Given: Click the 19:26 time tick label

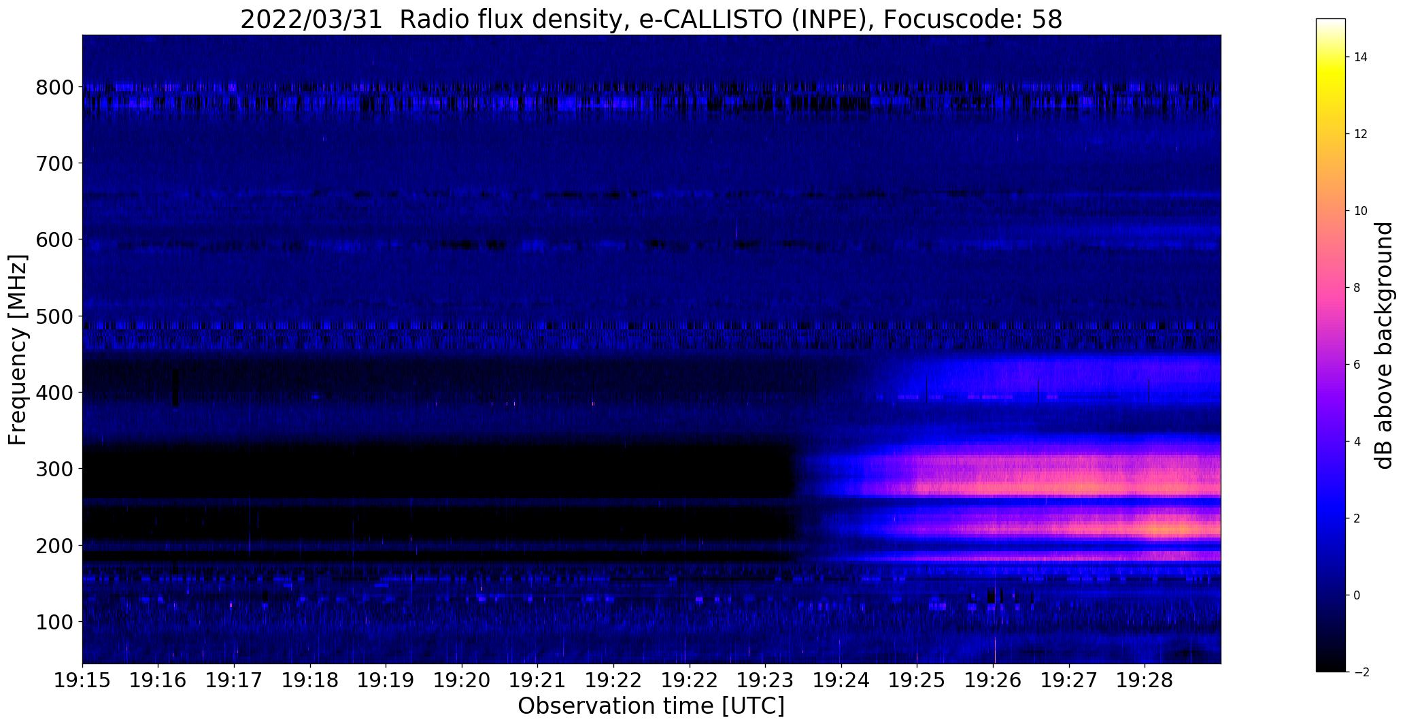Looking at the screenshot, I should [993, 681].
